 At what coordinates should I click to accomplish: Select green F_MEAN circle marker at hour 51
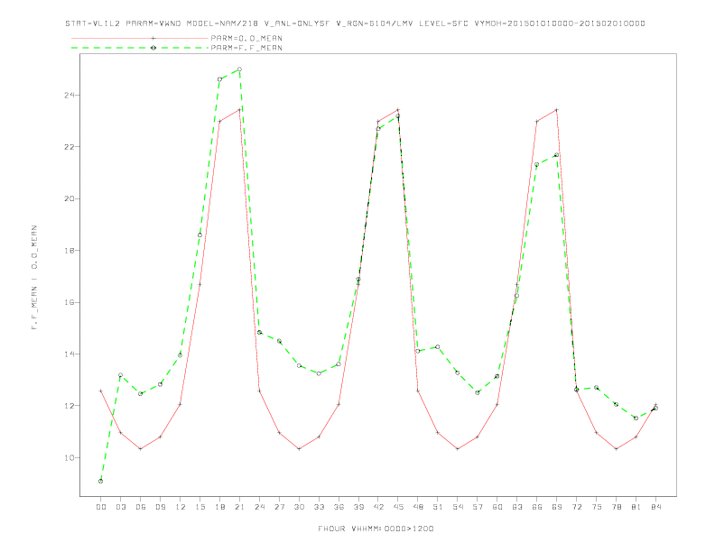coord(438,347)
